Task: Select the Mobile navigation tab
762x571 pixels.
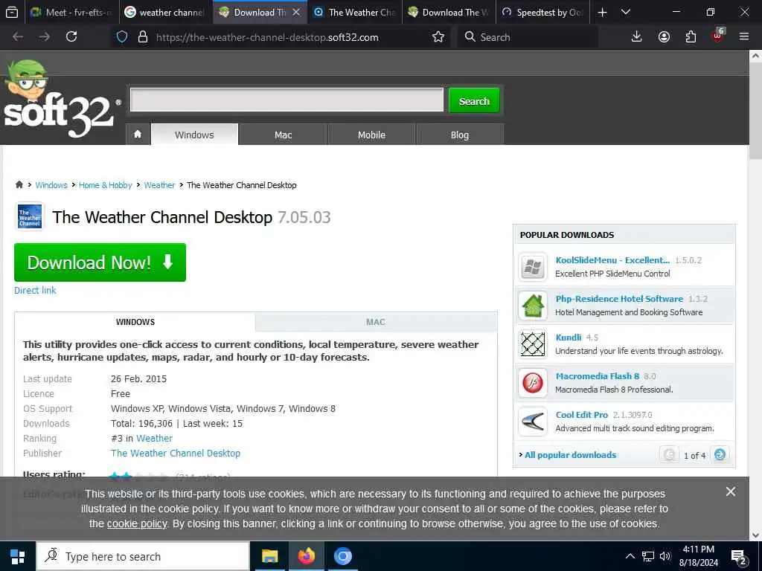Action: (372, 135)
